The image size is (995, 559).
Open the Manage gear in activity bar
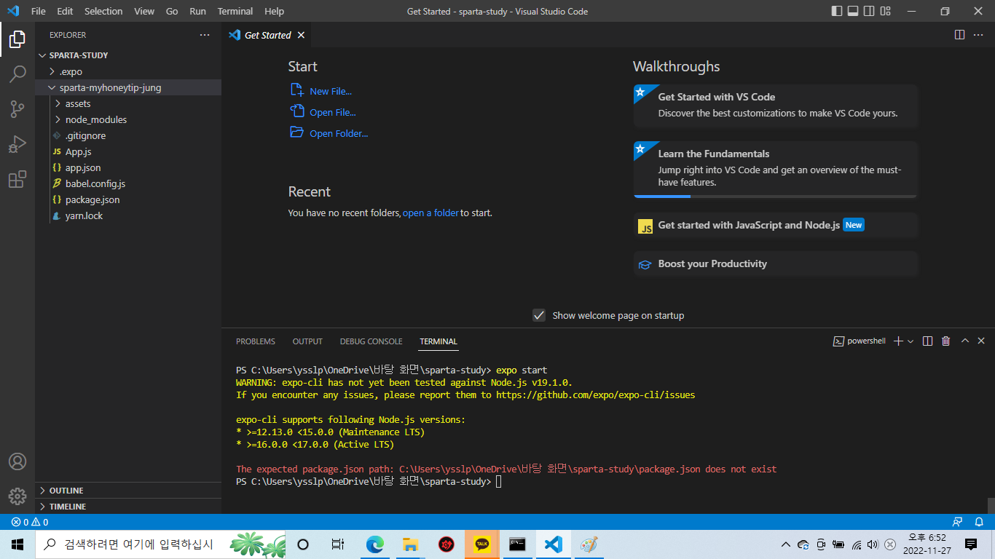pos(17,496)
